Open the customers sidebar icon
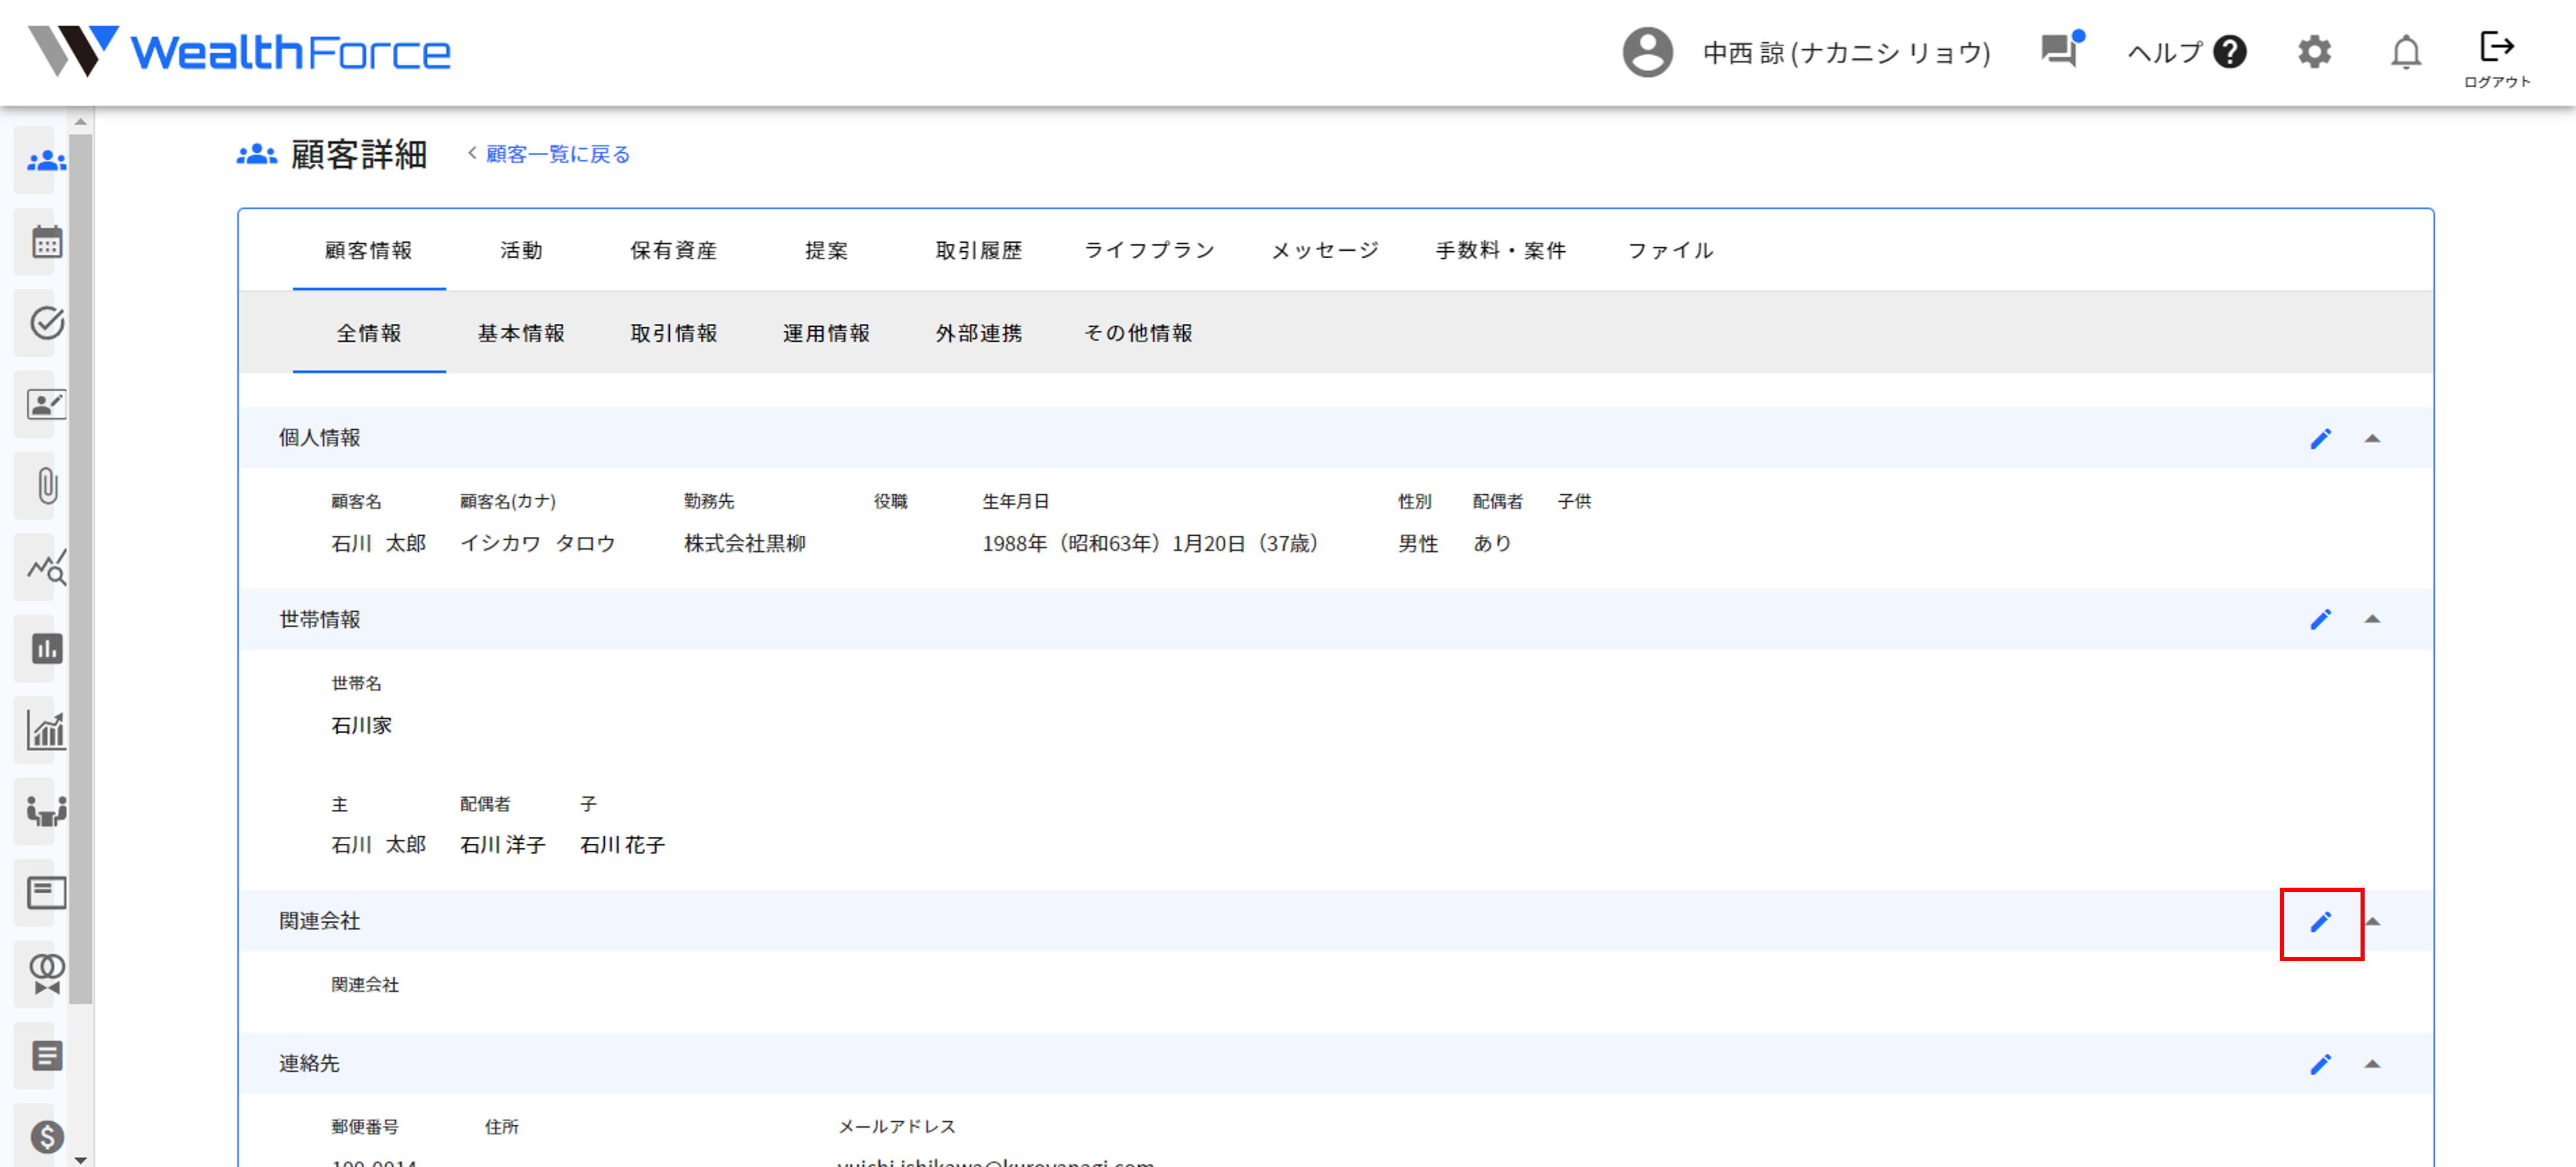The image size is (2576, 1167). (46, 160)
